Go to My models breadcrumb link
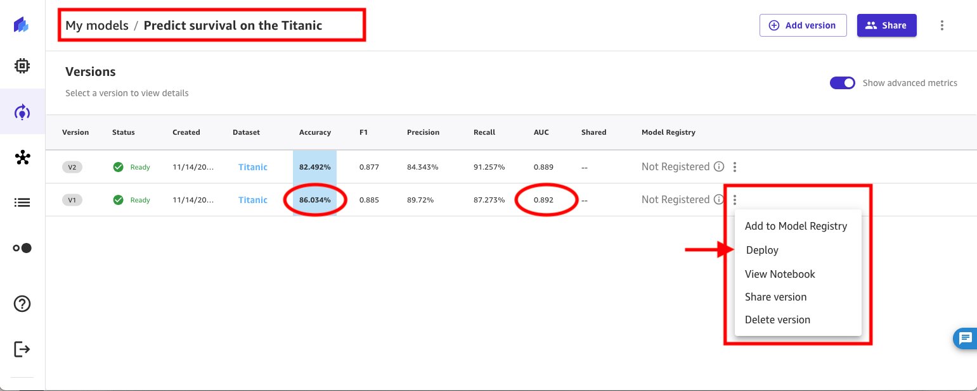Viewport: 977px width, 391px height. (97, 25)
